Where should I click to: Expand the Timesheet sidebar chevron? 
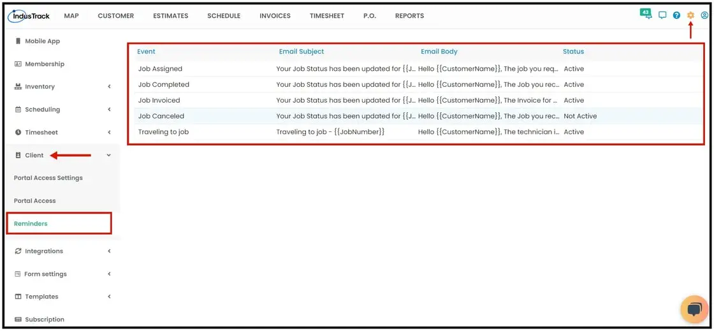109,132
